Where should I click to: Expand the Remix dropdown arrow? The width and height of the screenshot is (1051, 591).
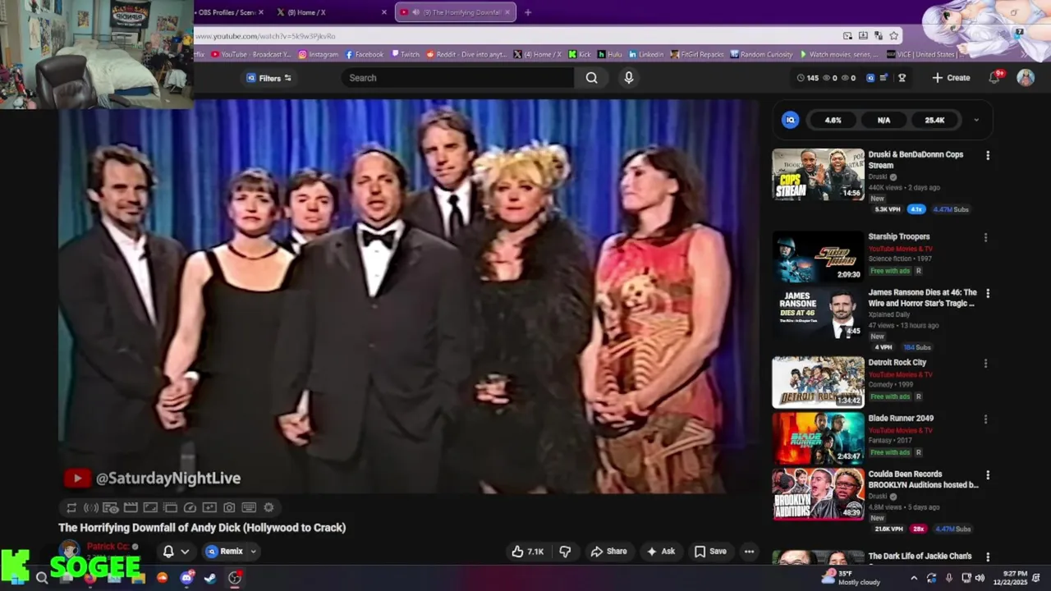(x=253, y=552)
